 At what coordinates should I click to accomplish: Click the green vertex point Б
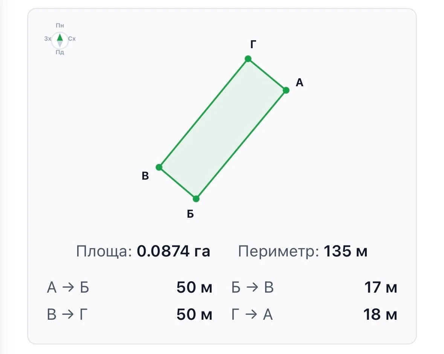click(196, 199)
